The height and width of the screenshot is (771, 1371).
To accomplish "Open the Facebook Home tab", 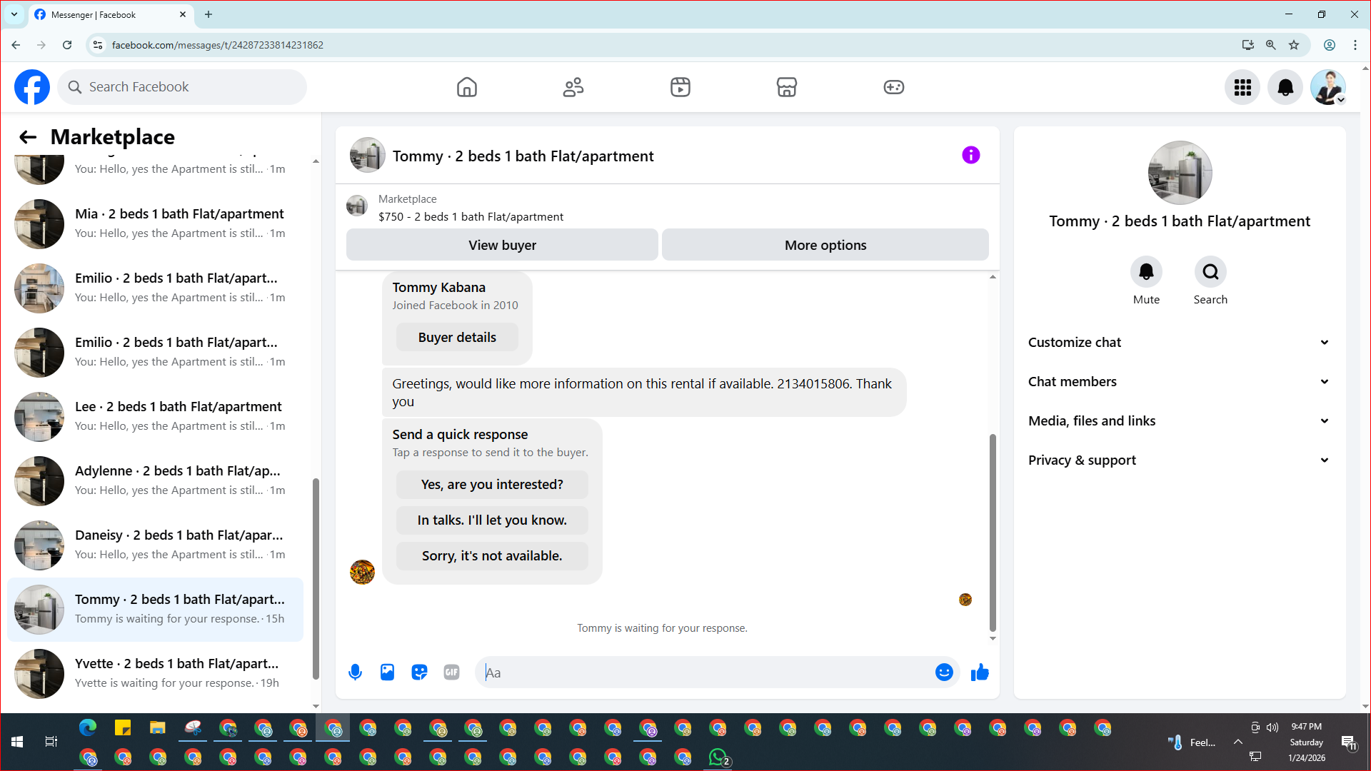I will click(x=466, y=87).
